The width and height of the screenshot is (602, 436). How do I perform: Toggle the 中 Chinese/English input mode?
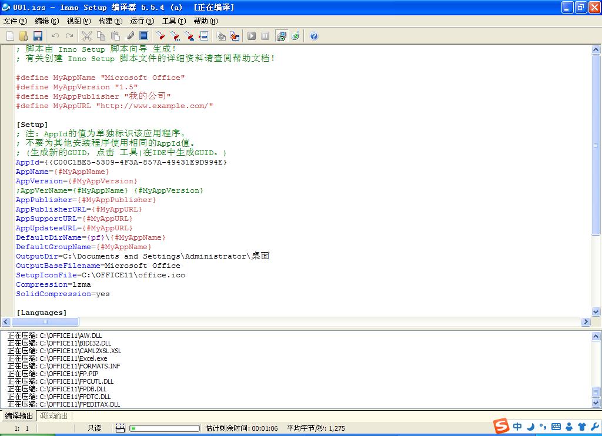click(517, 427)
